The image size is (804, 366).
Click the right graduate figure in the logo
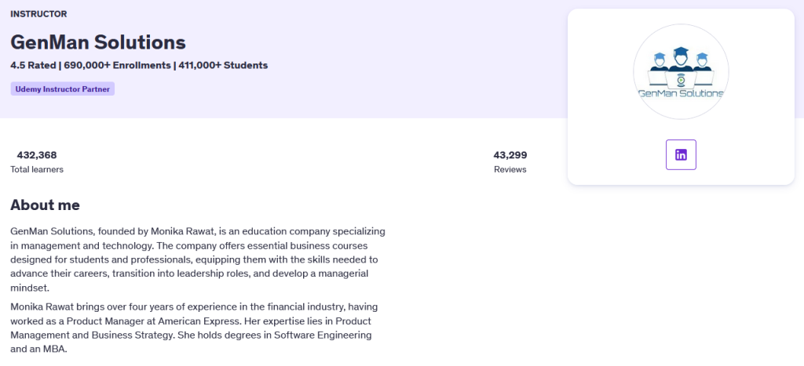point(702,61)
